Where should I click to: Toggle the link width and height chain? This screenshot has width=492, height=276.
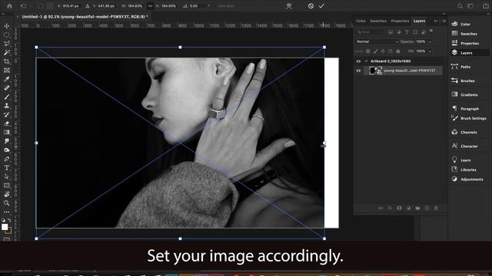tap(151, 6)
